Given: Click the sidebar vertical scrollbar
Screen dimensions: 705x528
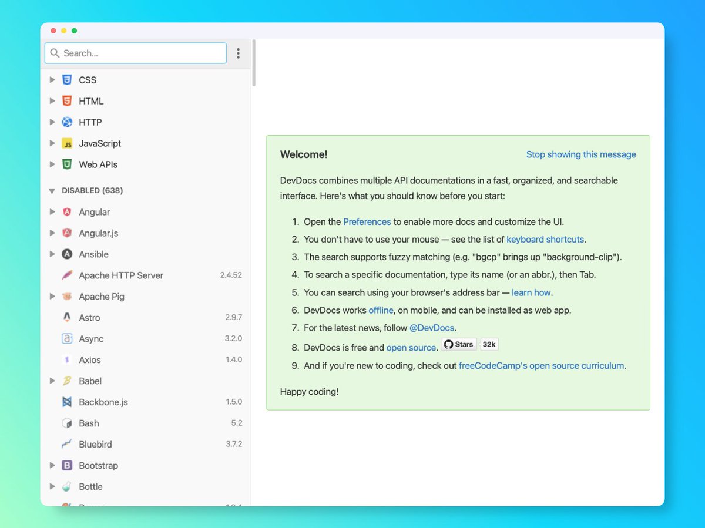Looking at the screenshot, I should 254,63.
